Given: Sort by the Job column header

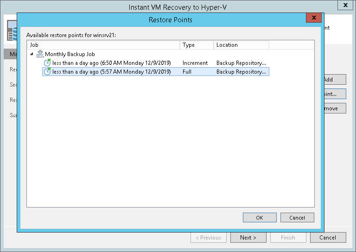Looking at the screenshot, I should 104,45.
